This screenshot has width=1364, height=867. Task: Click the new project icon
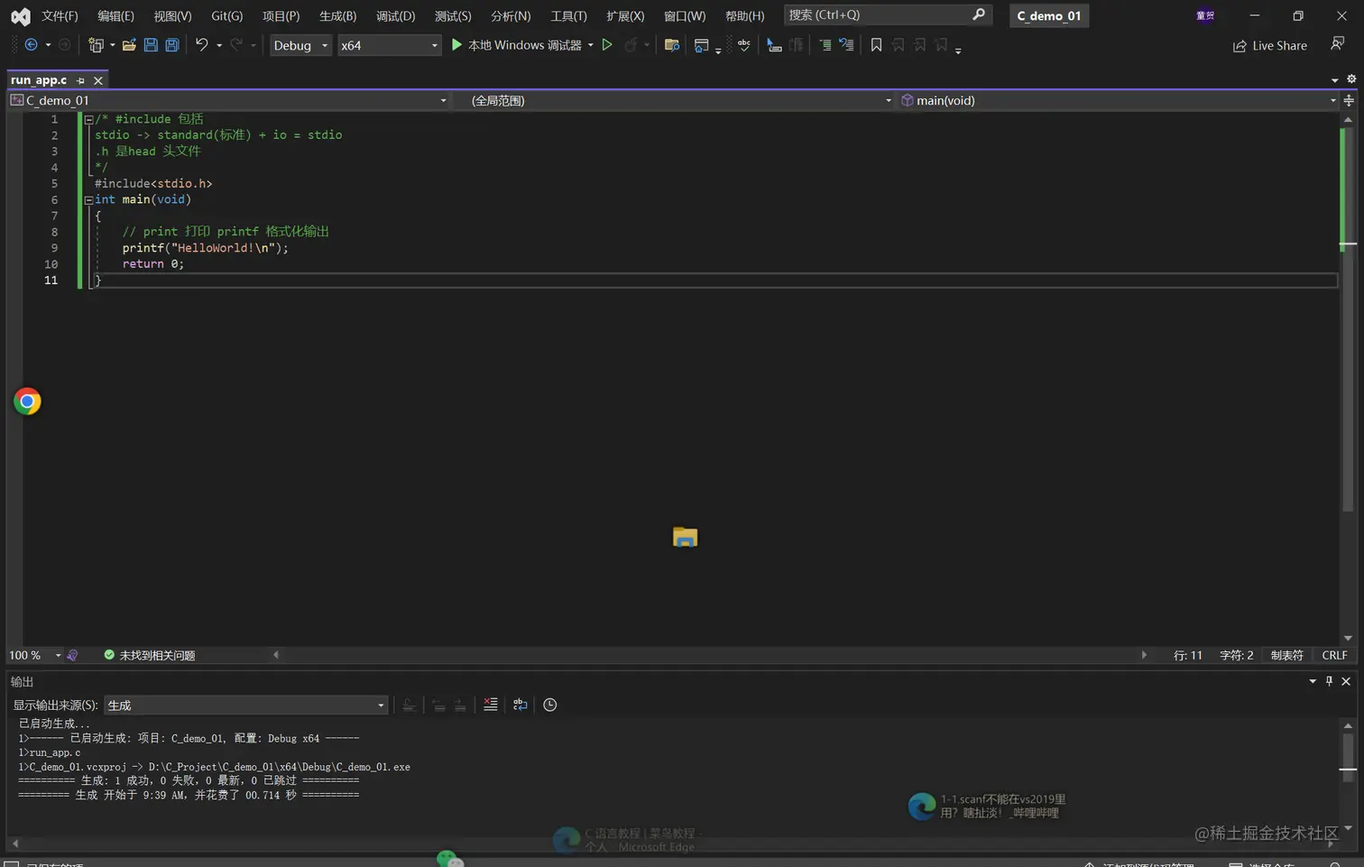pos(96,45)
